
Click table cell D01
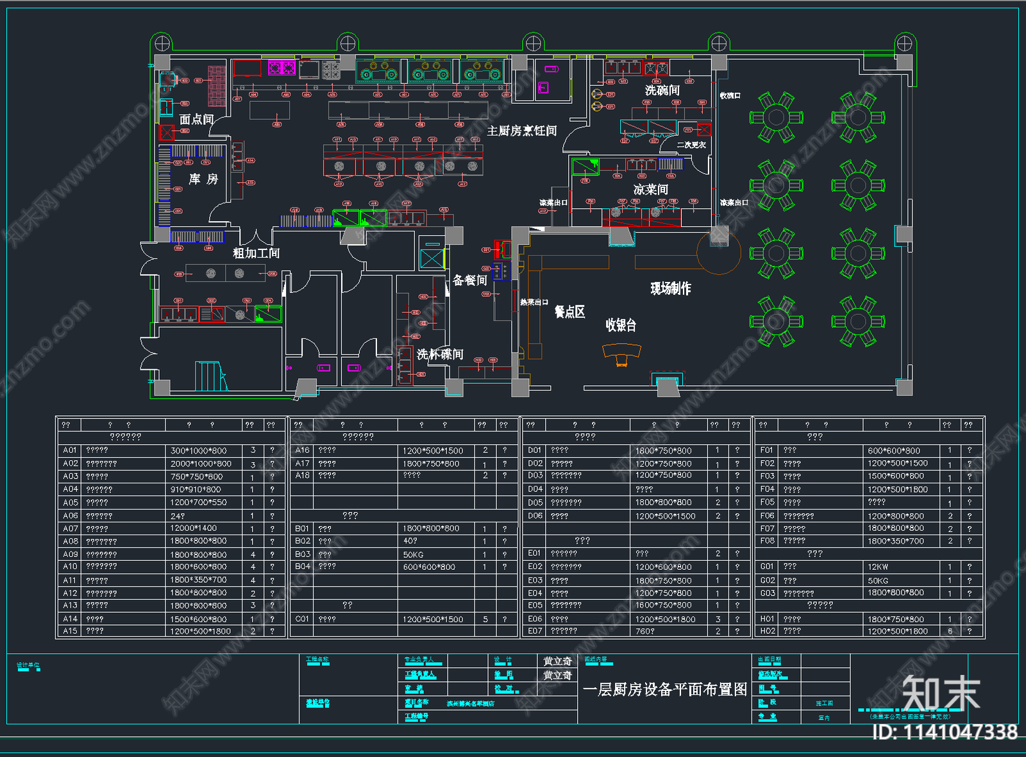(x=535, y=451)
